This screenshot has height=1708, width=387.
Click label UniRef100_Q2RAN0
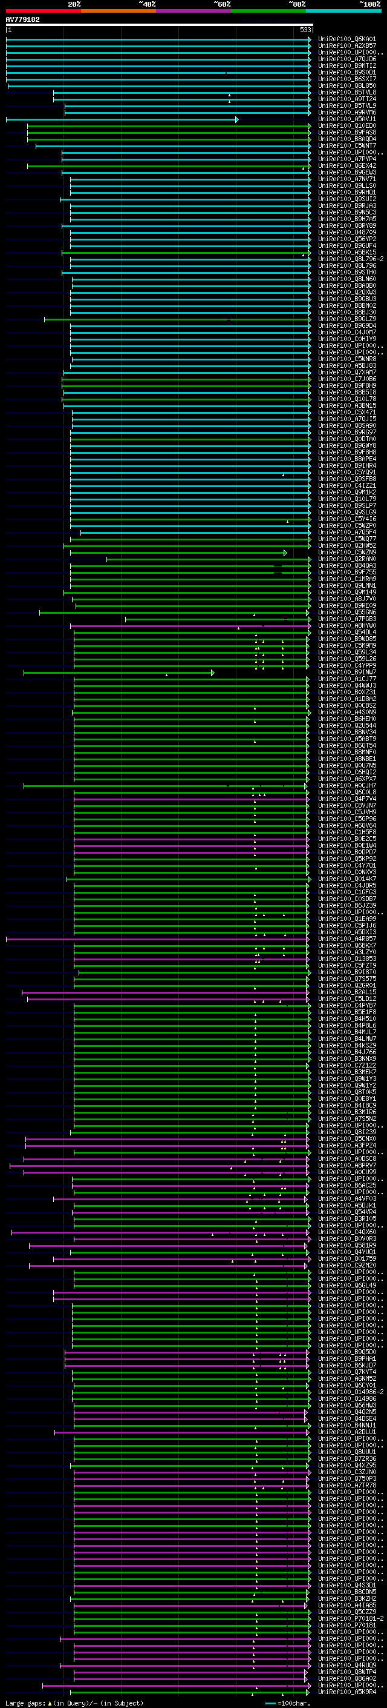coord(347,559)
